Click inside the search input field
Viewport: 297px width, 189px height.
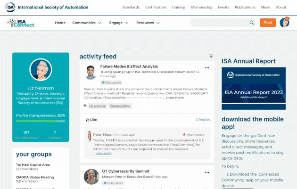[219, 23]
